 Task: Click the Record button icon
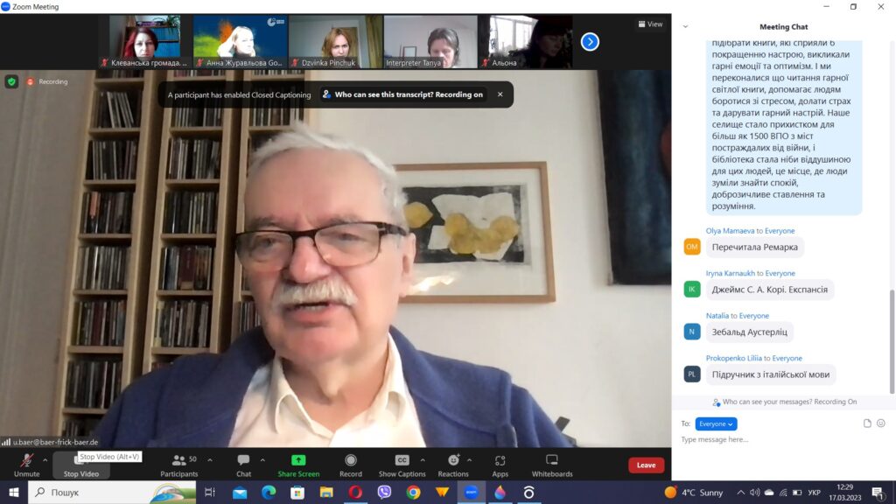point(350,461)
